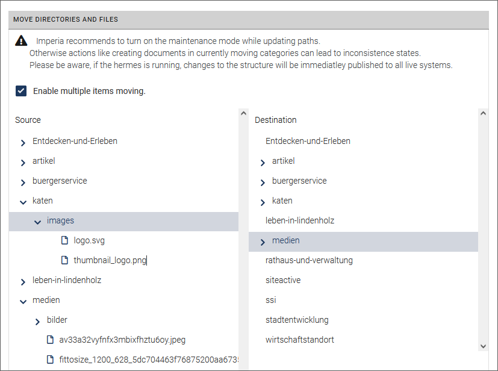This screenshot has width=498, height=371.
Task: Collapse the medien folder in Source
Action: [23, 301]
